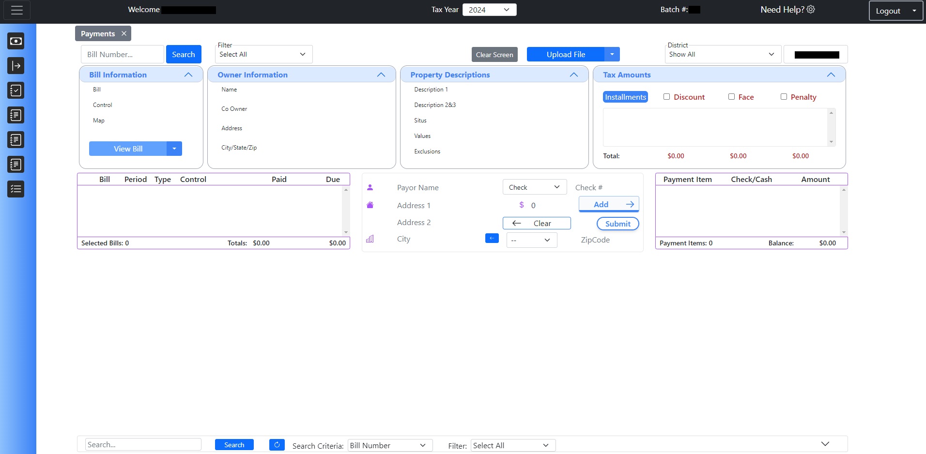Click the top Search button next to Bill Number

[x=184, y=54]
